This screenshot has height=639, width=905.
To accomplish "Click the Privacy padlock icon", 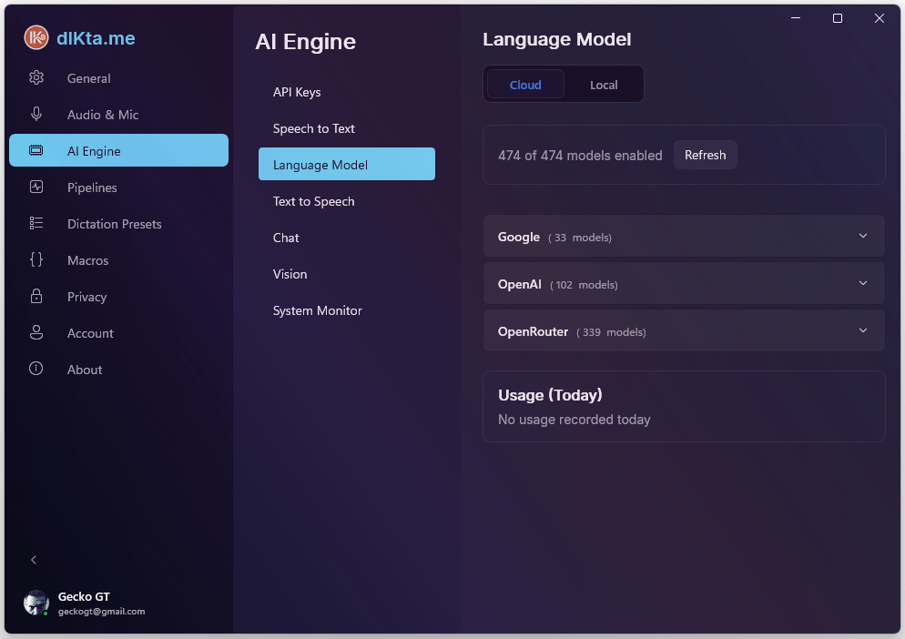I will (36, 296).
